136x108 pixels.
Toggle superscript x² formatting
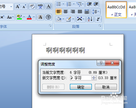coord(2,17)
